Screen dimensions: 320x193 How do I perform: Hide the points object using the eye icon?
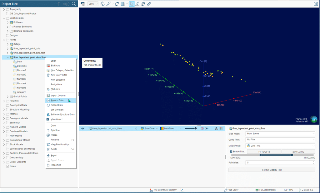click(x=83, y=128)
